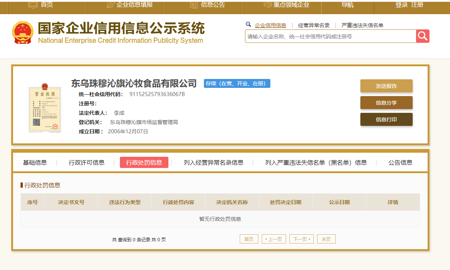Viewport: 450px width, 270px height.
Task: Open 重点领域企业 navigation item
Action: pos(291,5)
